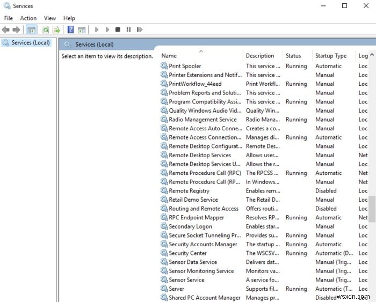Screen dimensions: 376x302
Task: Click Automatic (D... startup for Security Center
Action: click(x=334, y=253)
